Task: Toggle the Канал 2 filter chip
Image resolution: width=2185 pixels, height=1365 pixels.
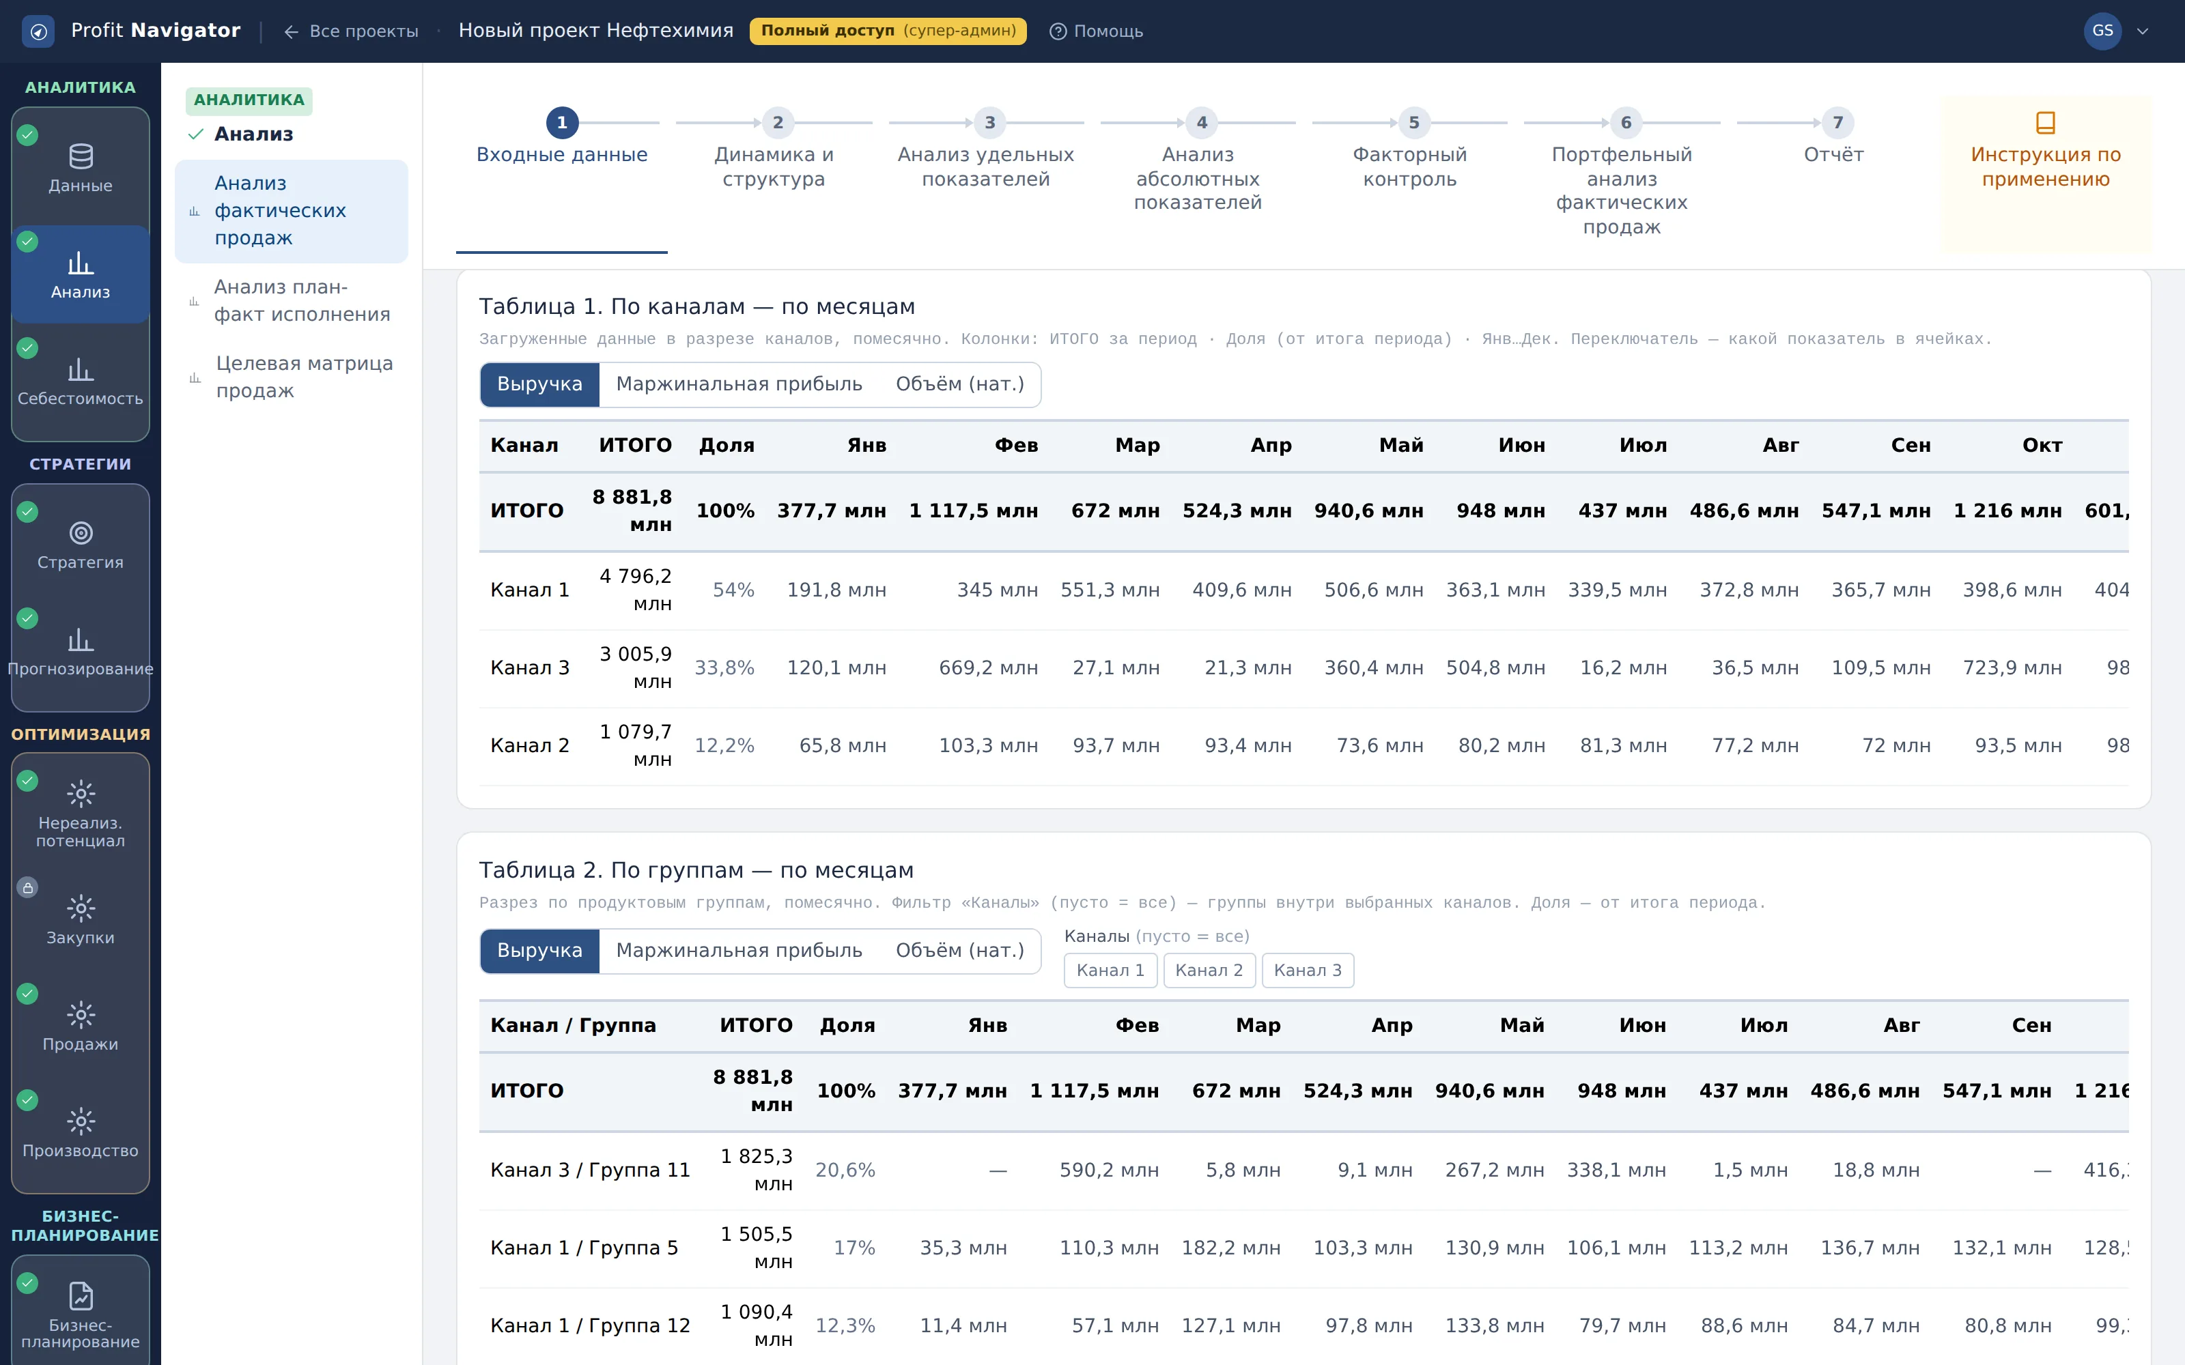Action: pos(1208,971)
